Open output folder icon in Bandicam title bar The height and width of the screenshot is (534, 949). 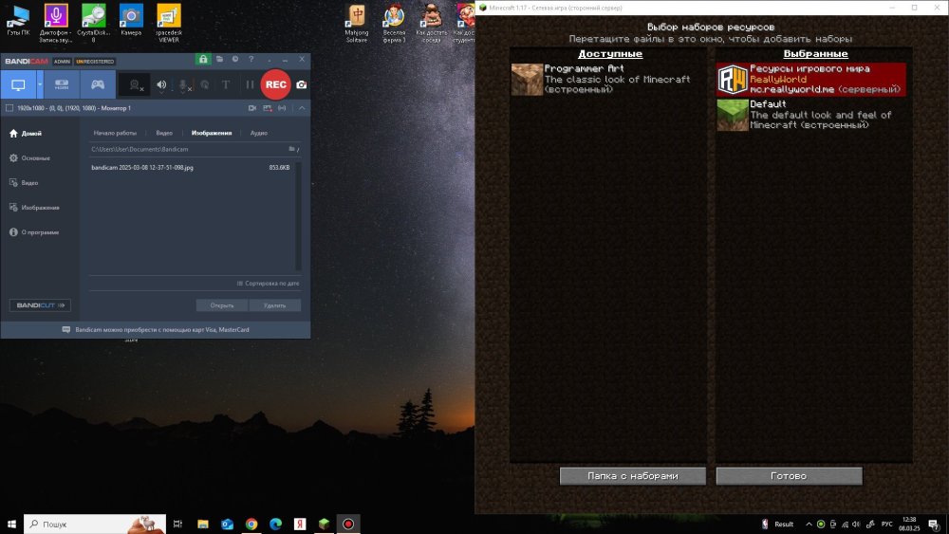click(220, 59)
